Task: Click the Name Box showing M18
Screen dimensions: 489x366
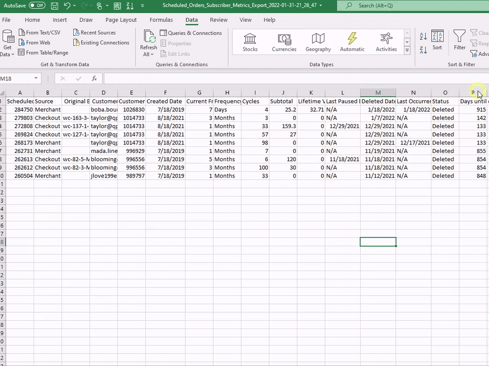Action: (16, 78)
